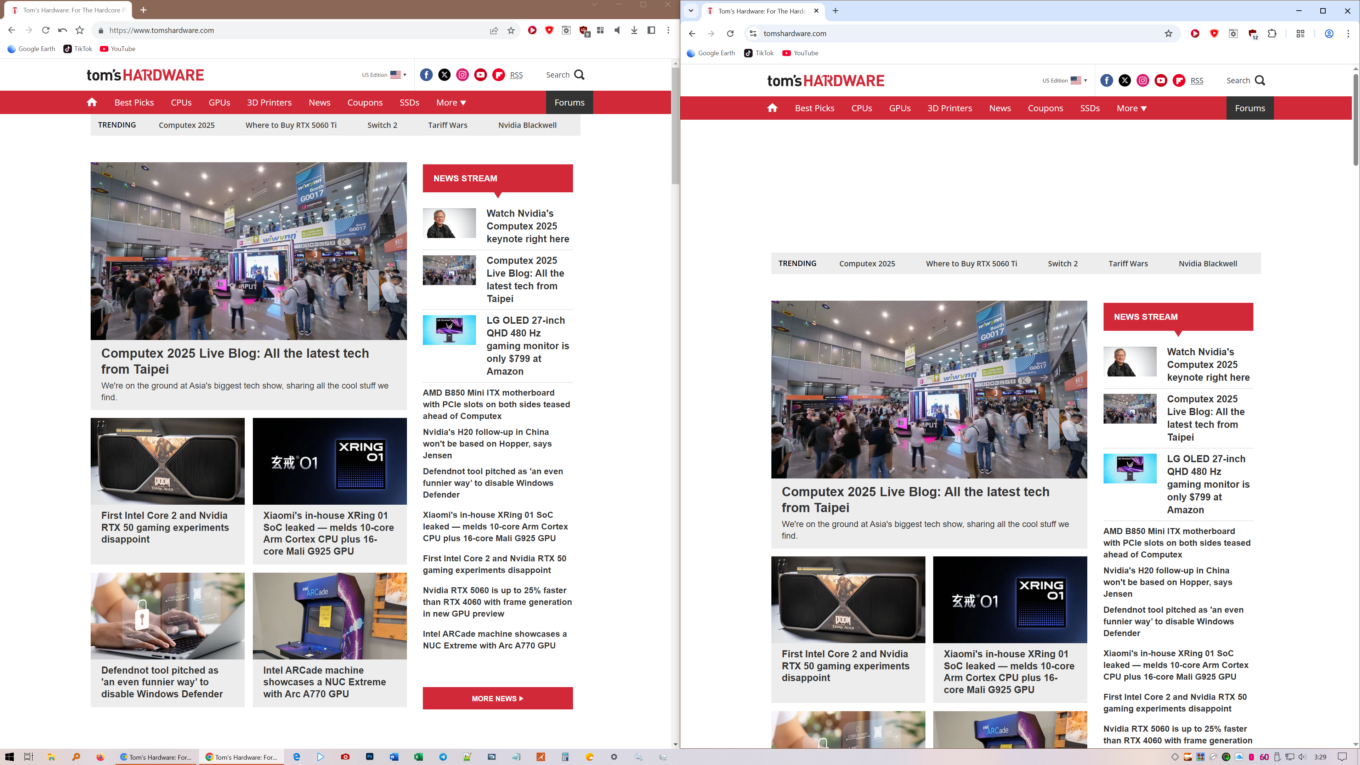Toggle tab mute with the speaker icon
Screen dimensions: 1360x765
coord(617,30)
